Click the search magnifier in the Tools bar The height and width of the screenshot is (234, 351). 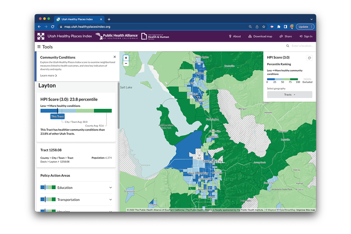pyautogui.click(x=287, y=46)
